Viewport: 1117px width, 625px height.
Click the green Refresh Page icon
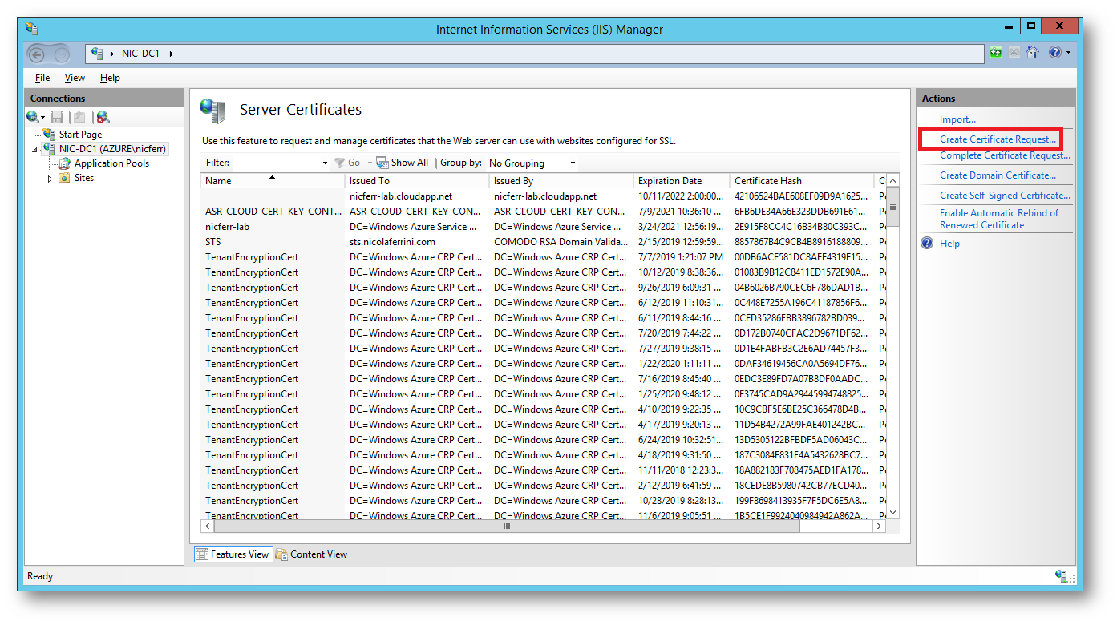996,53
